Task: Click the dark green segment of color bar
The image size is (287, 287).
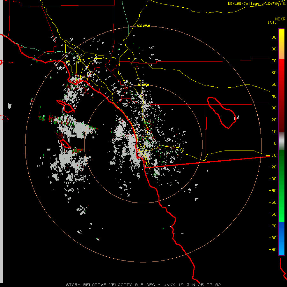Action: 282,186
